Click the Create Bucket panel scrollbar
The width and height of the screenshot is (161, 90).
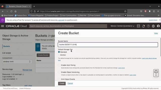point(160,47)
